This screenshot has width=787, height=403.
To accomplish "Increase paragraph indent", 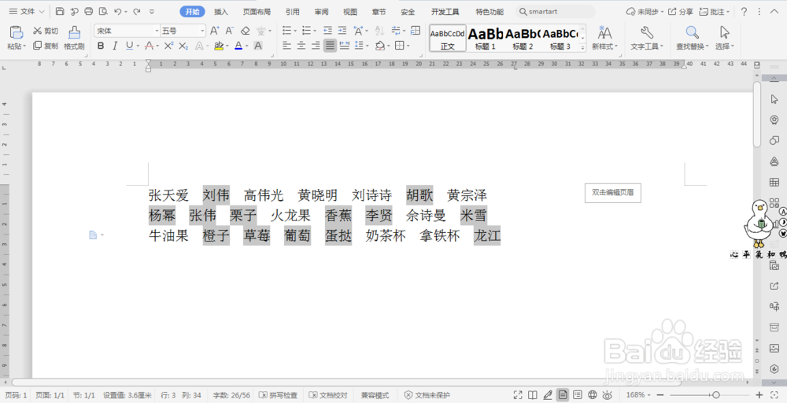I will [342, 31].
